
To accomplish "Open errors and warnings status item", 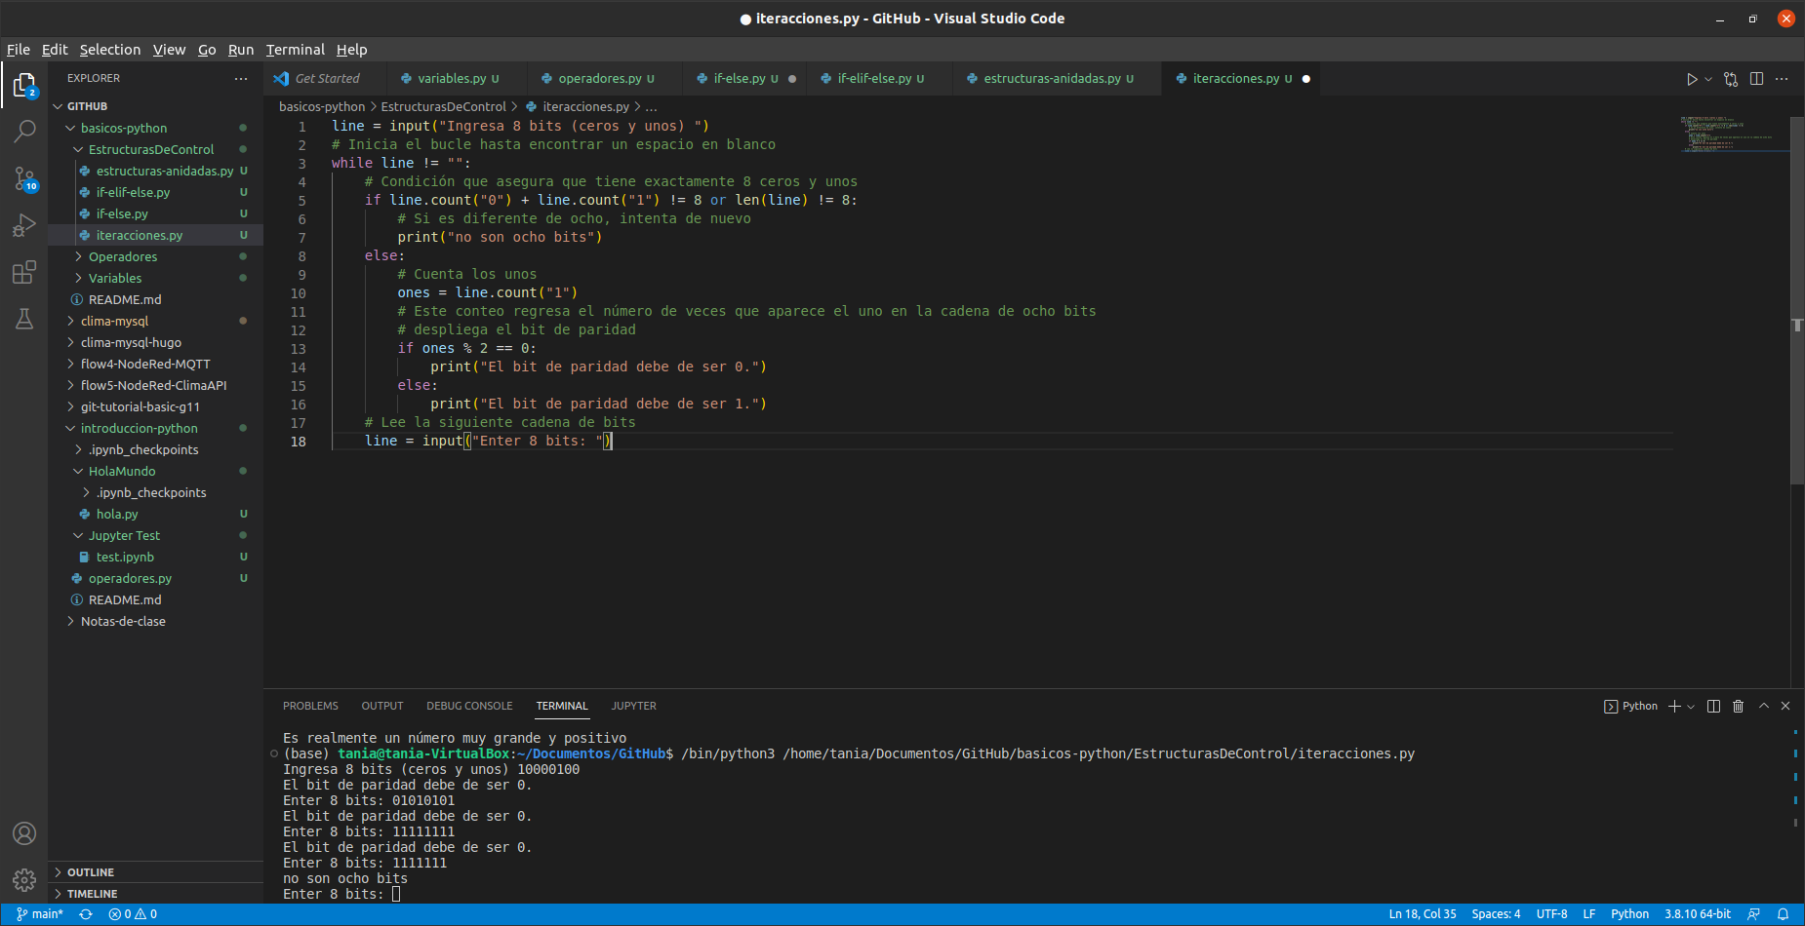I will tap(133, 914).
